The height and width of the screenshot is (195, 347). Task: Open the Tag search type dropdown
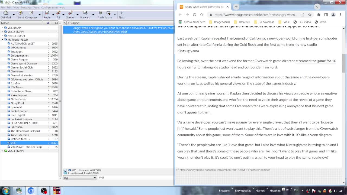(x=80, y=178)
